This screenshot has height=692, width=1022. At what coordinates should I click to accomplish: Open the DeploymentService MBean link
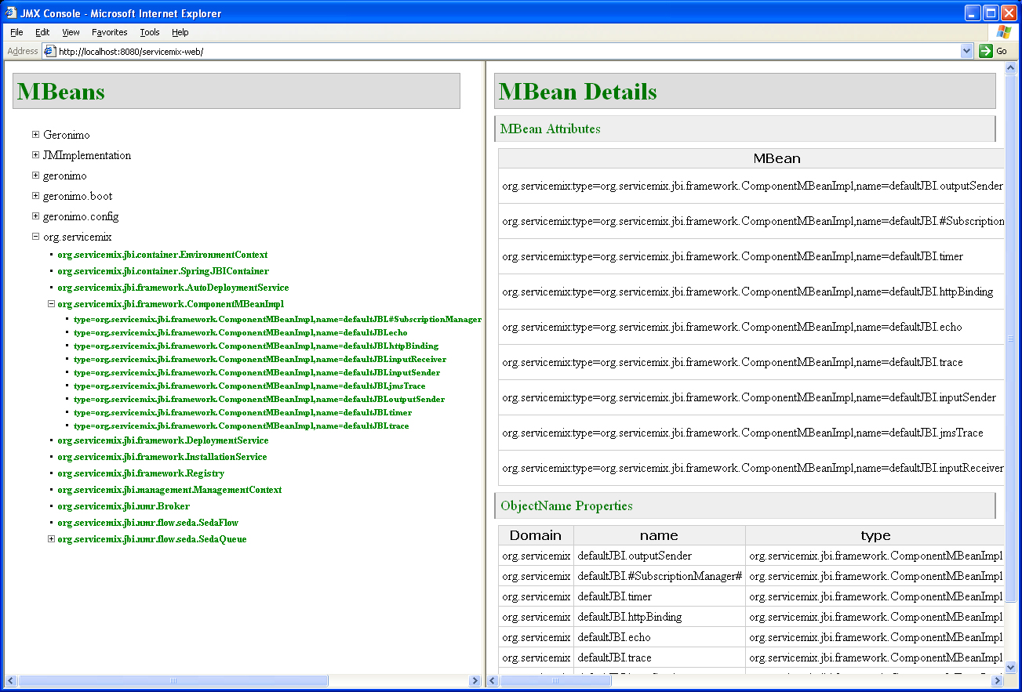pyautogui.click(x=163, y=440)
